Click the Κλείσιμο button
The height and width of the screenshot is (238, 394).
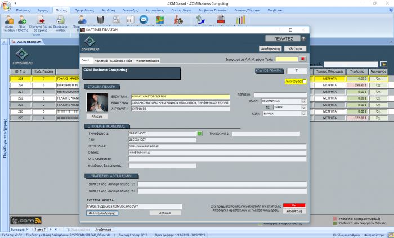pos(295,49)
